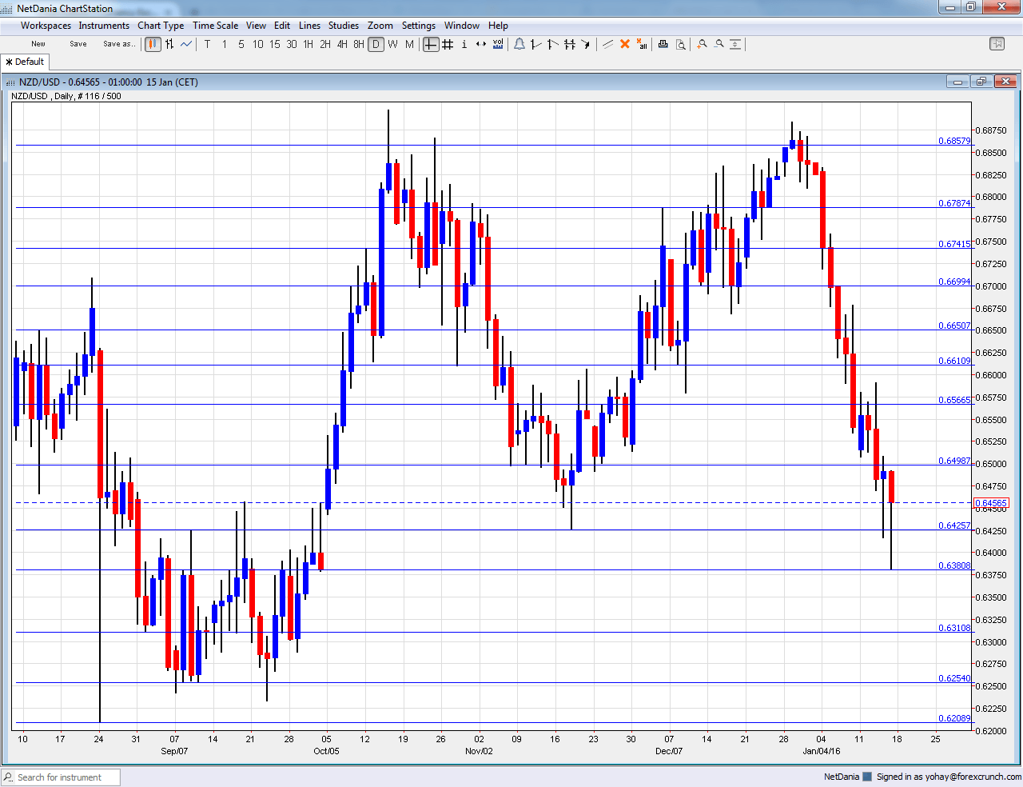Select 1 minute time scale
Viewport: 1023px width, 787px height.
(225, 44)
